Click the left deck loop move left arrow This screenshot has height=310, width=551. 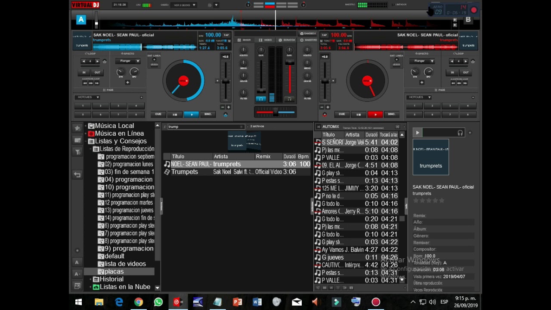point(85,83)
